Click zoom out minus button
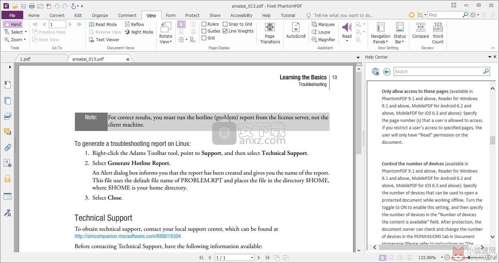 [447, 257]
